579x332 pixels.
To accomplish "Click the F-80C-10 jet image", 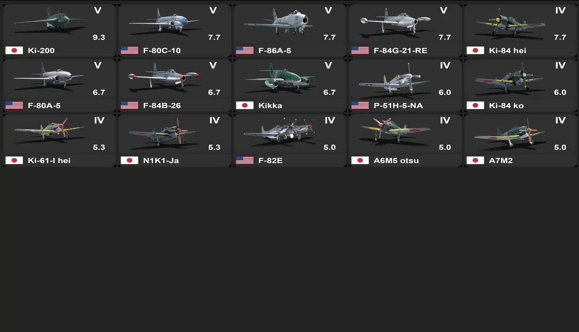I will pos(164,23).
